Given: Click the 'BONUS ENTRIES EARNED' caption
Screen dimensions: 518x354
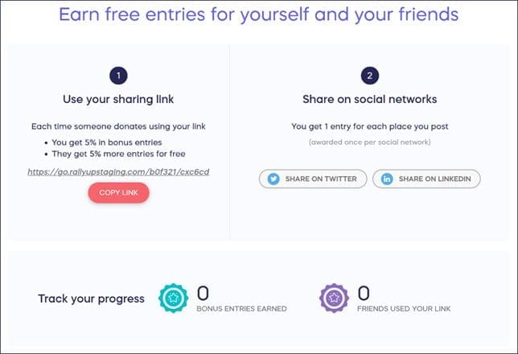Looking at the screenshot, I should 240,309.
